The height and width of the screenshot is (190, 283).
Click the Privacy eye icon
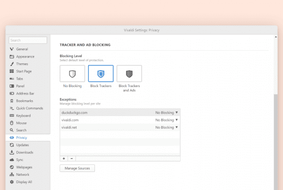(x=12, y=138)
